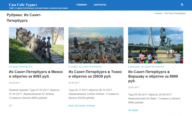Click the S7 tag link
Viewport: 192px width, 116px height.
11,105
